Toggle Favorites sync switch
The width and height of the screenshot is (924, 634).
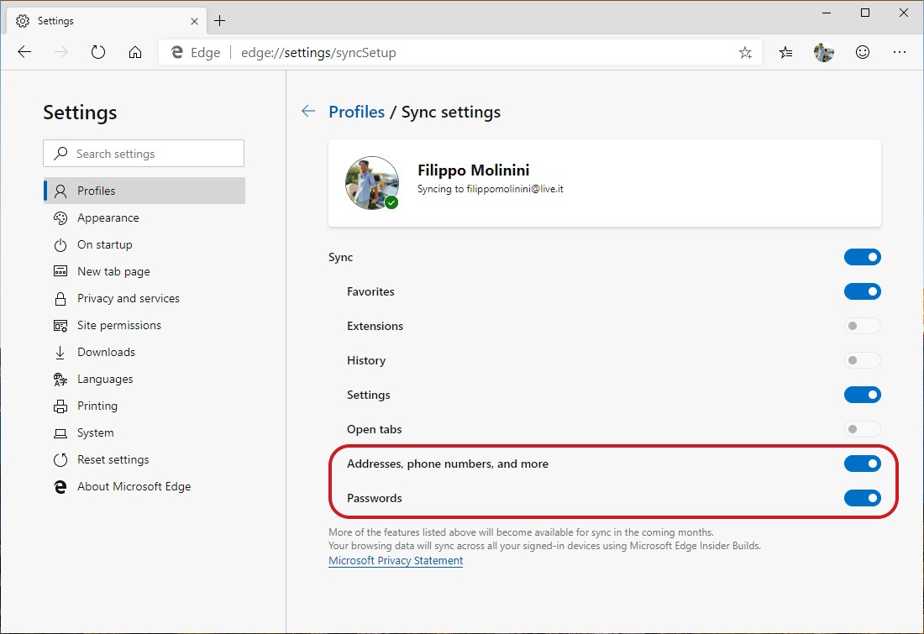click(x=862, y=291)
